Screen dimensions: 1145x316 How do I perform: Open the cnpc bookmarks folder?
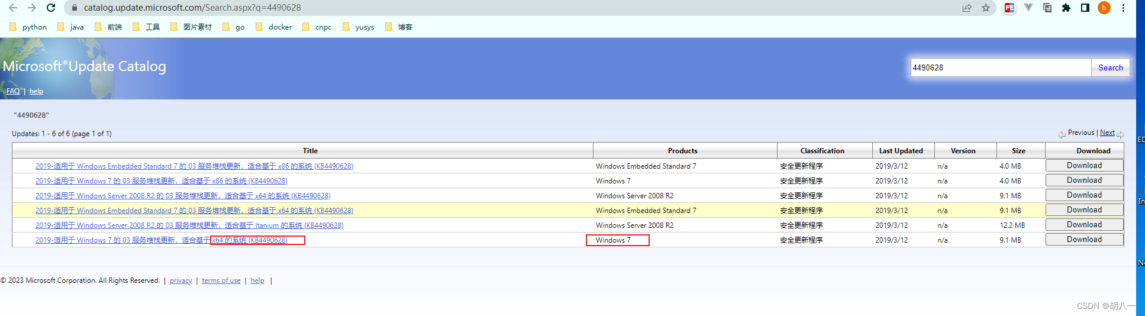coord(317,27)
